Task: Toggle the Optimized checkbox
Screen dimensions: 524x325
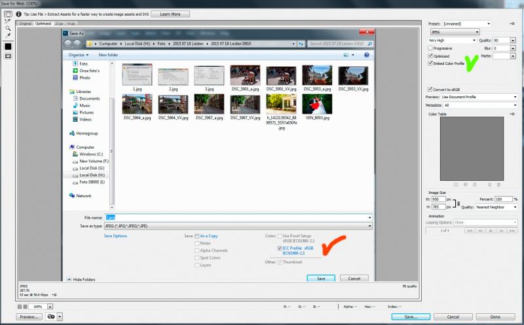Action: pos(430,56)
